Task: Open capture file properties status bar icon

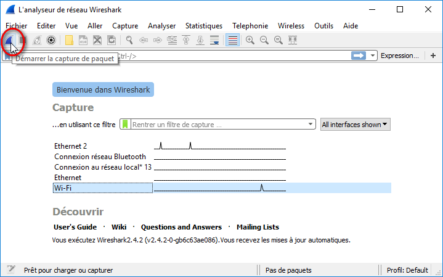Action: click(11, 270)
